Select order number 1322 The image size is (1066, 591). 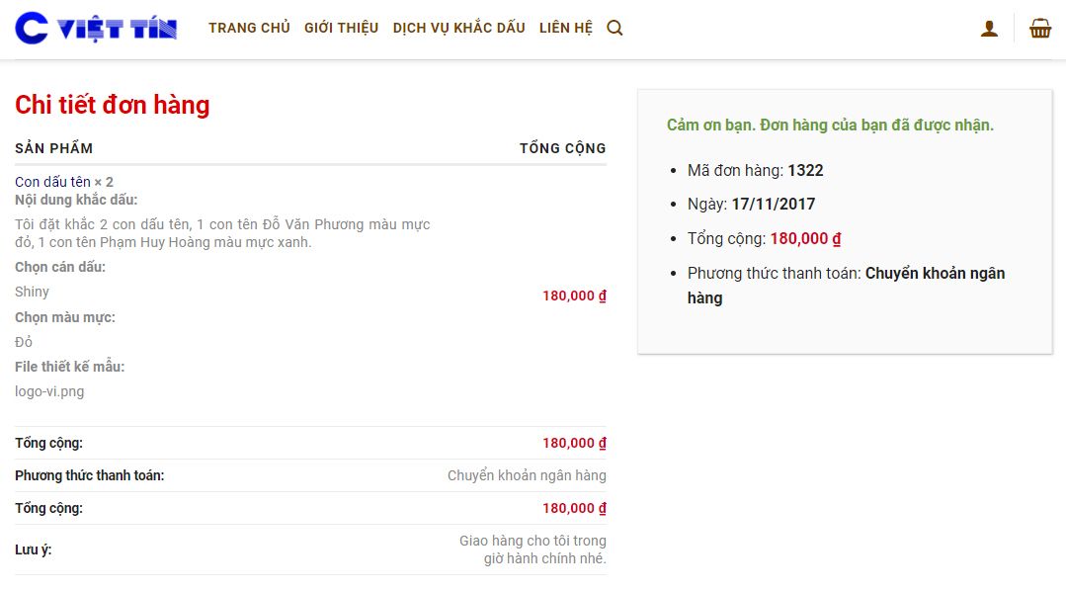click(x=805, y=170)
